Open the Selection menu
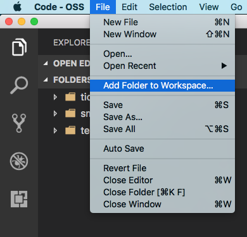This screenshot has width=247, height=237. click(168, 7)
